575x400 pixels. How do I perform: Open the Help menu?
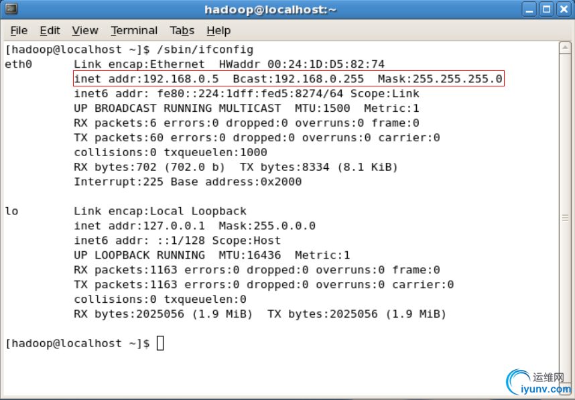coord(218,30)
